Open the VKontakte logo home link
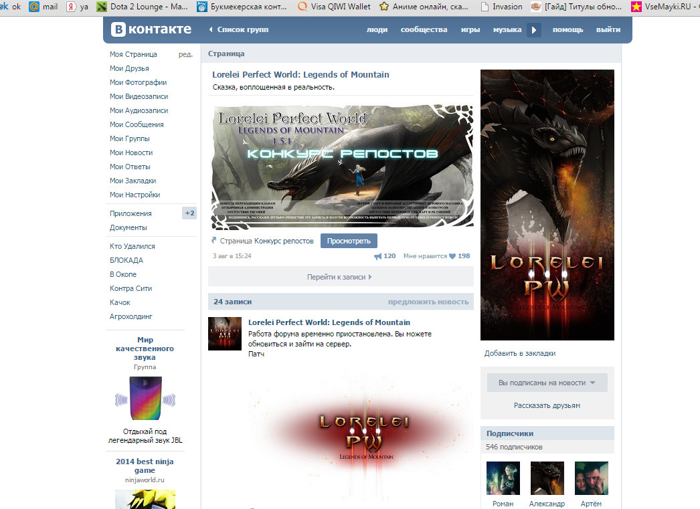 coord(151,29)
